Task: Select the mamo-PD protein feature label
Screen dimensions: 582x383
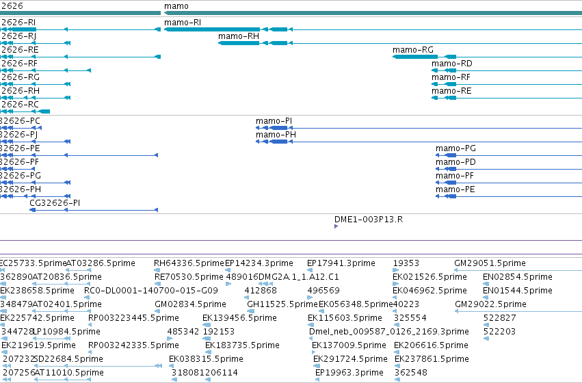Action: (455, 162)
